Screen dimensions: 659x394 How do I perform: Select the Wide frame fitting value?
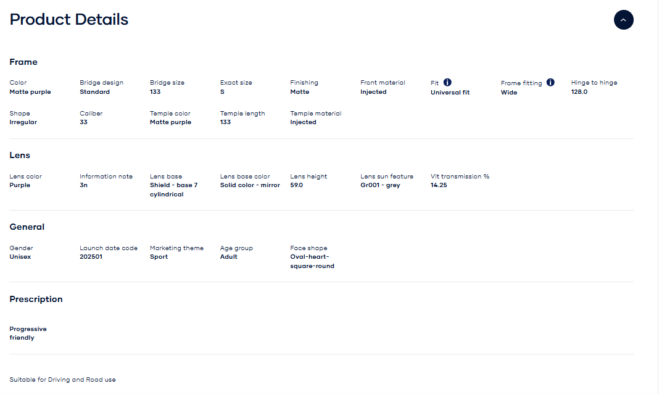(508, 93)
